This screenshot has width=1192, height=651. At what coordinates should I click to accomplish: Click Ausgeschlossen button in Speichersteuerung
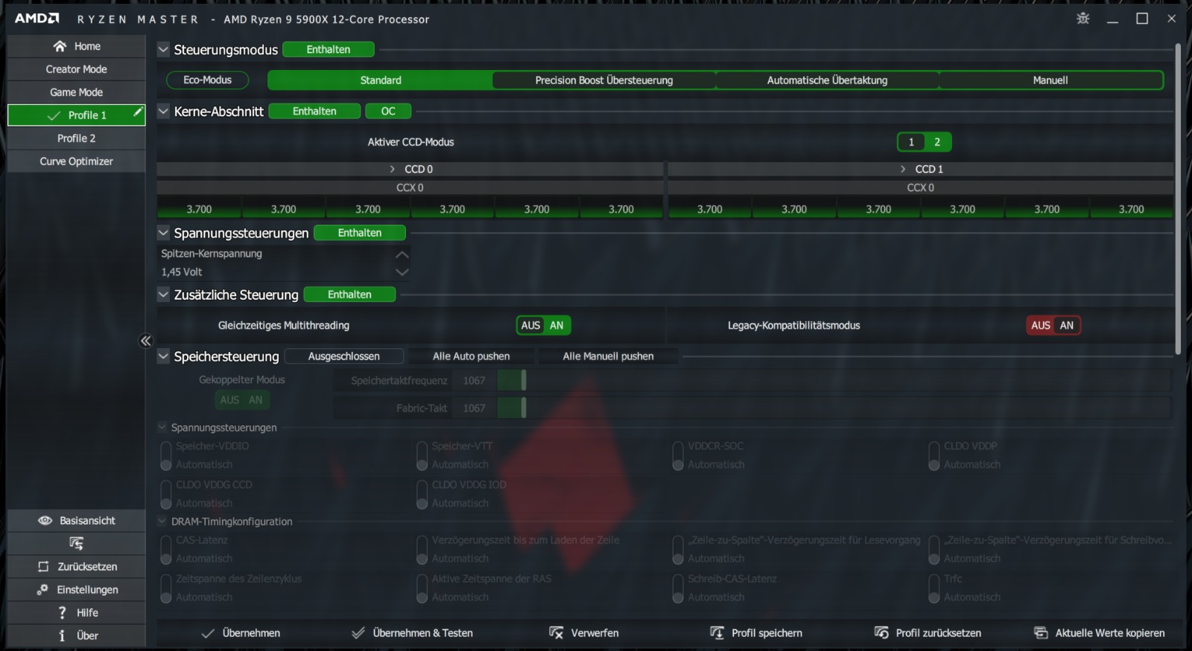coord(344,356)
